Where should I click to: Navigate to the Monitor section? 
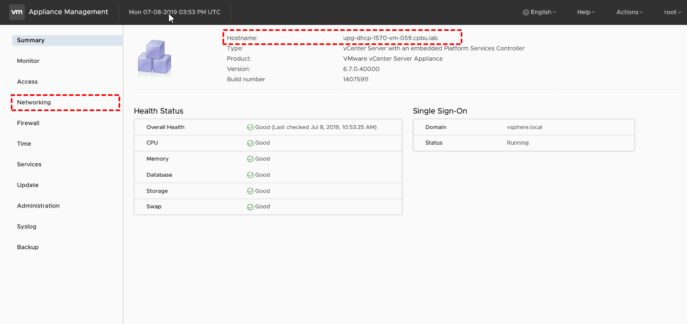click(x=28, y=61)
